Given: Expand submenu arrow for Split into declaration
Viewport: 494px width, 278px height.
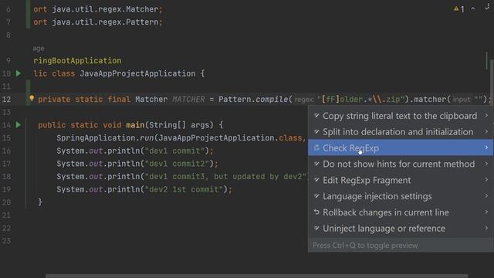Looking at the screenshot, I should [486, 131].
